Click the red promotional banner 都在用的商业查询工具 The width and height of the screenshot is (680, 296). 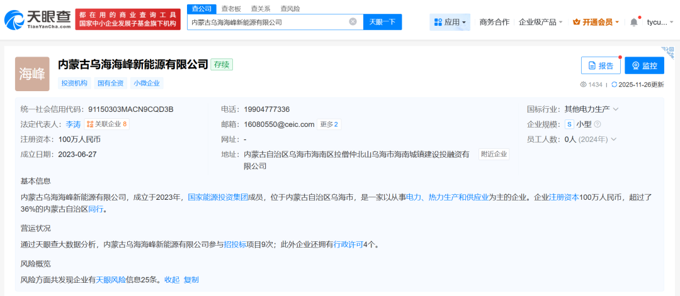pos(128,19)
